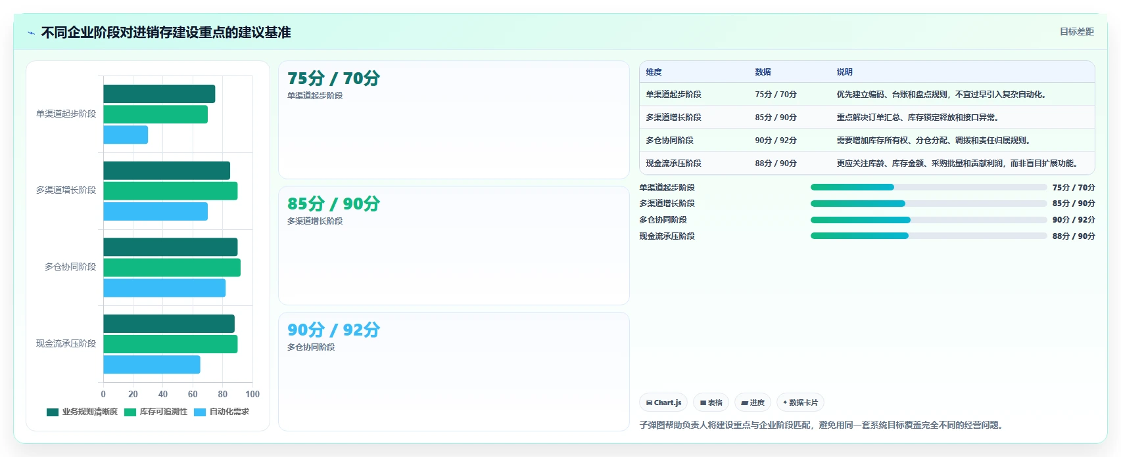Select the Chart.js tag
The width and height of the screenshot is (1121, 457).
[663, 403]
